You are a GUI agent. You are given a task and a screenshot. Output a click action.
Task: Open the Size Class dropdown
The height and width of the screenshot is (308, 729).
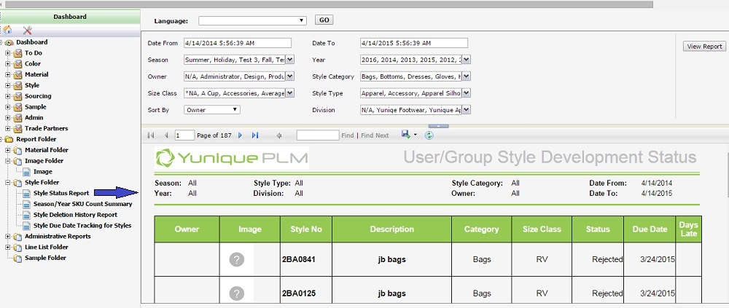point(289,93)
